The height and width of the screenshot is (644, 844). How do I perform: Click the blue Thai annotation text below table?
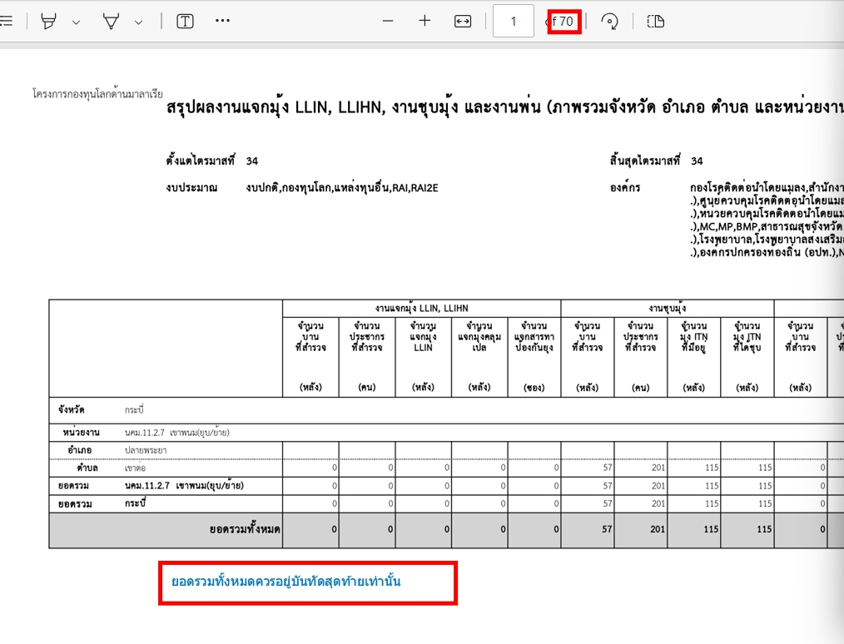point(286,582)
